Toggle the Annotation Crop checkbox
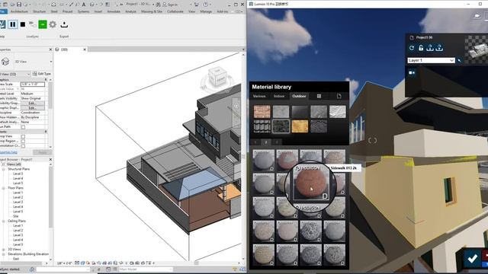The height and width of the screenshot is (274, 488). click(x=23, y=145)
